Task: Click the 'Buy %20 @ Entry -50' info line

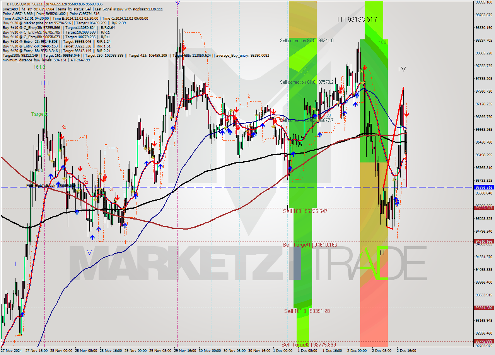Action: (56, 46)
